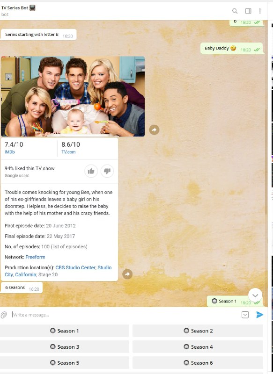Open the three-dot chat menu
Image resolution: width=273 pixels, height=374 pixels.
click(x=260, y=11)
